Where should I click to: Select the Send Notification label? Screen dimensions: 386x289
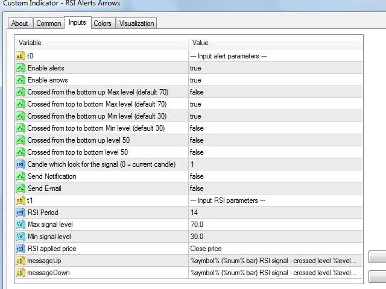point(52,176)
